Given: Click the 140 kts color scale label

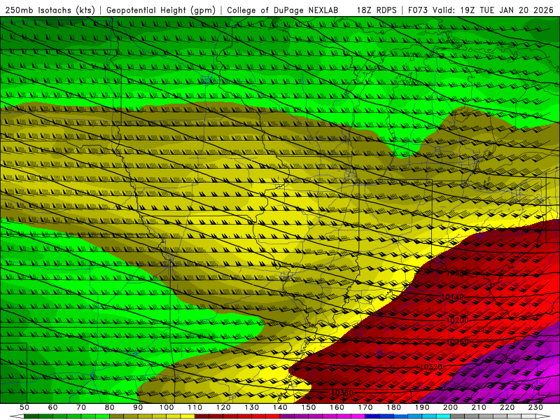Looking at the screenshot, I should tap(281, 407).
